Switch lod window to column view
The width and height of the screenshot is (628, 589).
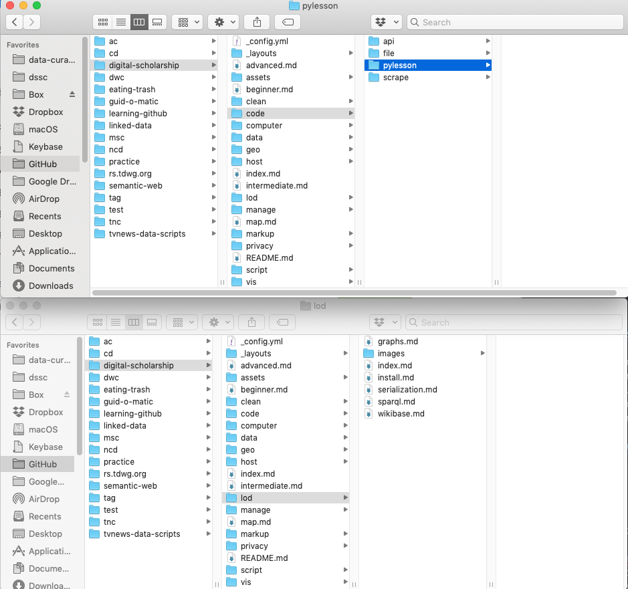[x=134, y=322]
